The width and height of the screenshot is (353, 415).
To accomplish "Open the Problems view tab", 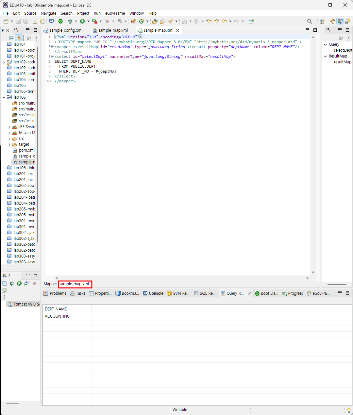I will pos(55,293).
